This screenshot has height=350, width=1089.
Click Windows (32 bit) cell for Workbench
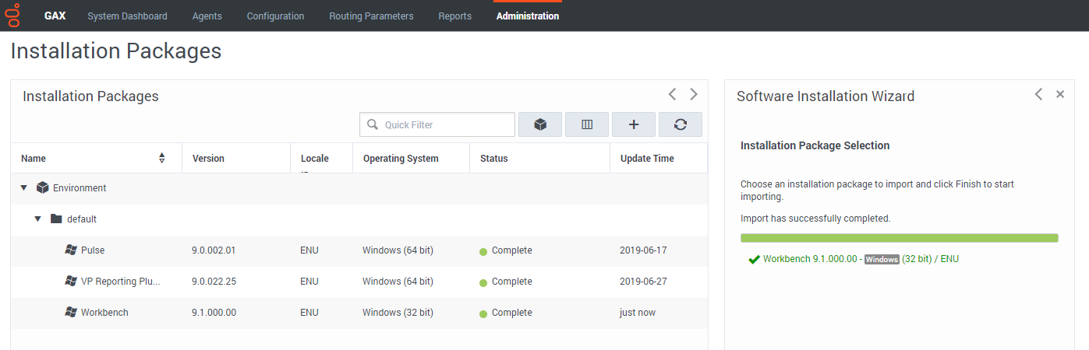coord(398,313)
